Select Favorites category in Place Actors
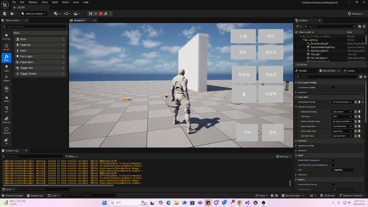 (x=6, y=36)
